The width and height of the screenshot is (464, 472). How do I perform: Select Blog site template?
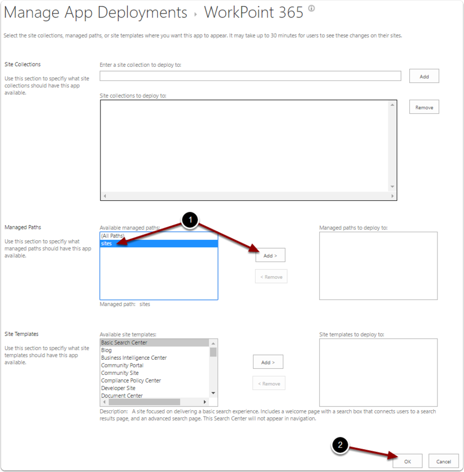(155, 350)
